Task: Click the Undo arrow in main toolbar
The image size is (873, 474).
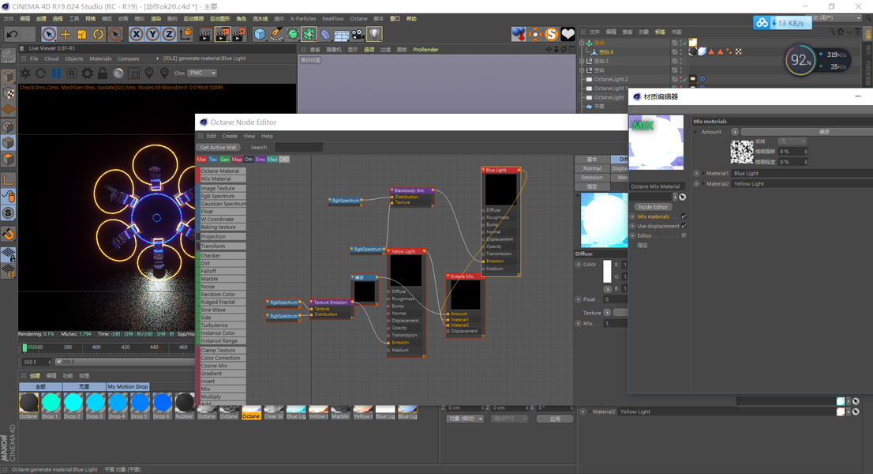Action: (x=12, y=34)
